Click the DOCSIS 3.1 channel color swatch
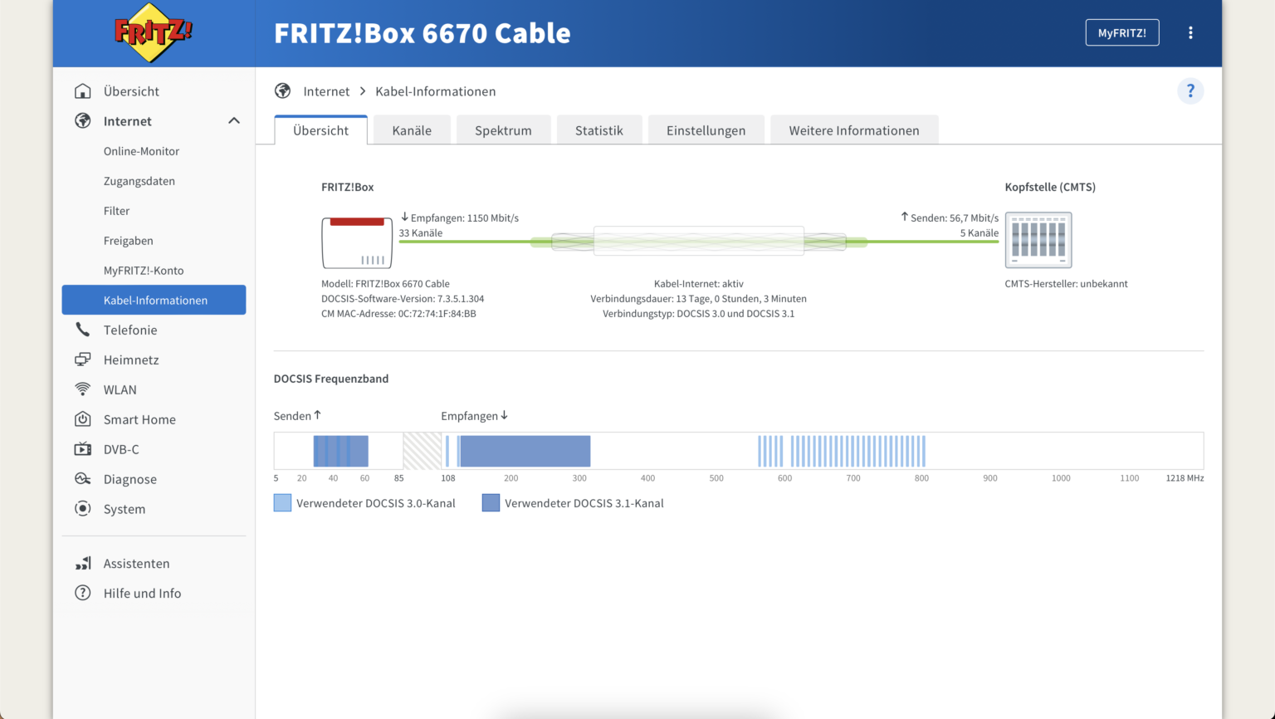The width and height of the screenshot is (1275, 719). (x=491, y=502)
